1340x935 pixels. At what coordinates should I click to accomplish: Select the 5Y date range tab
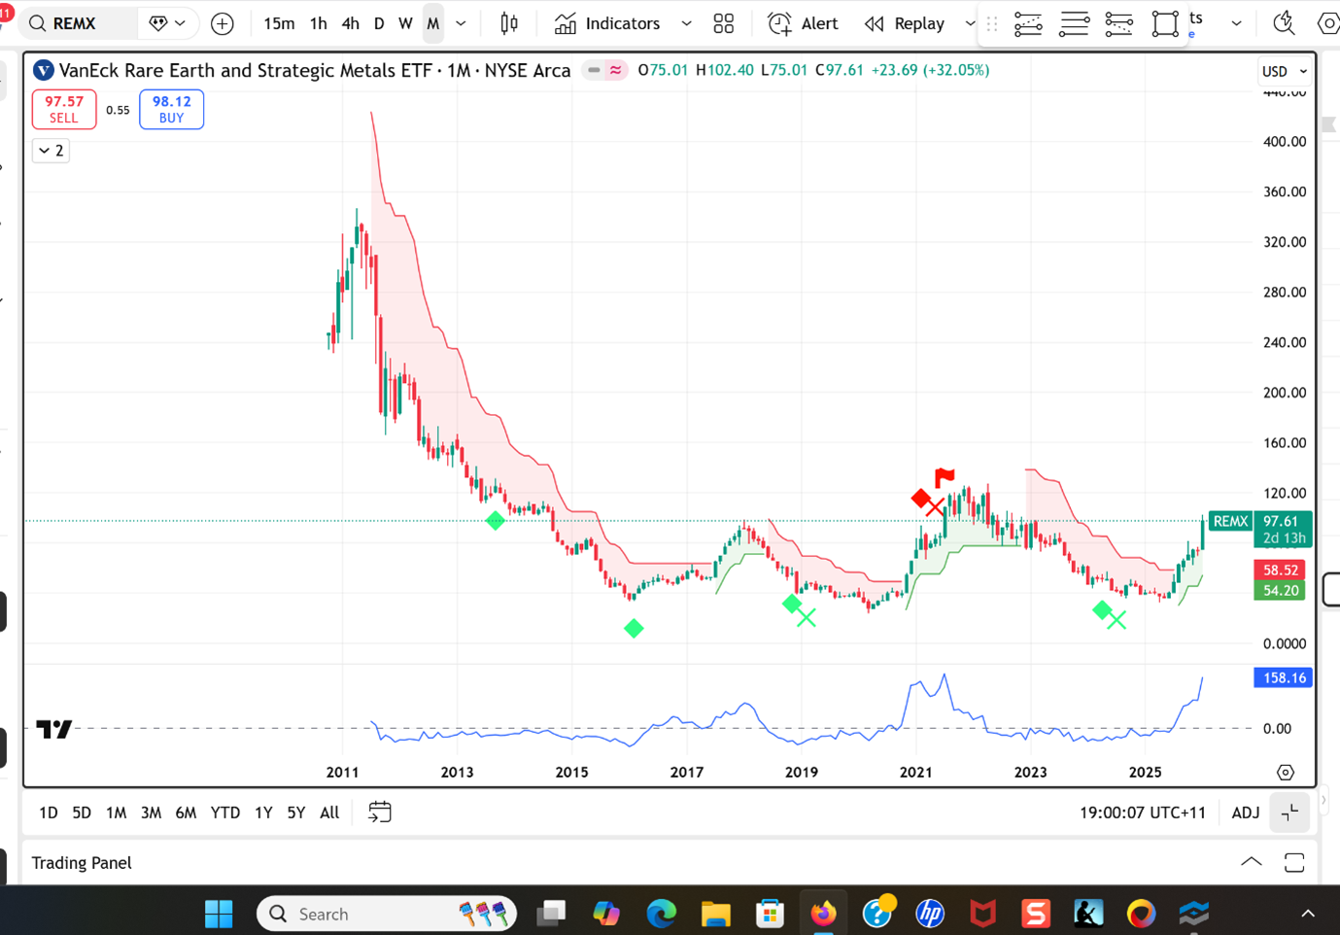296,813
